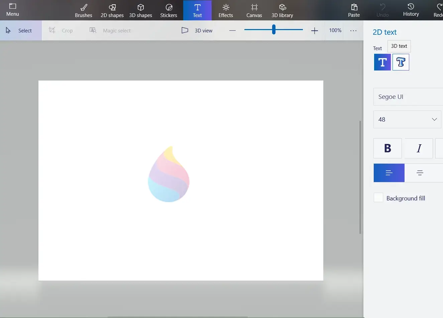Select the 2D shapes tool
This screenshot has height=318, width=443.
tap(112, 10)
